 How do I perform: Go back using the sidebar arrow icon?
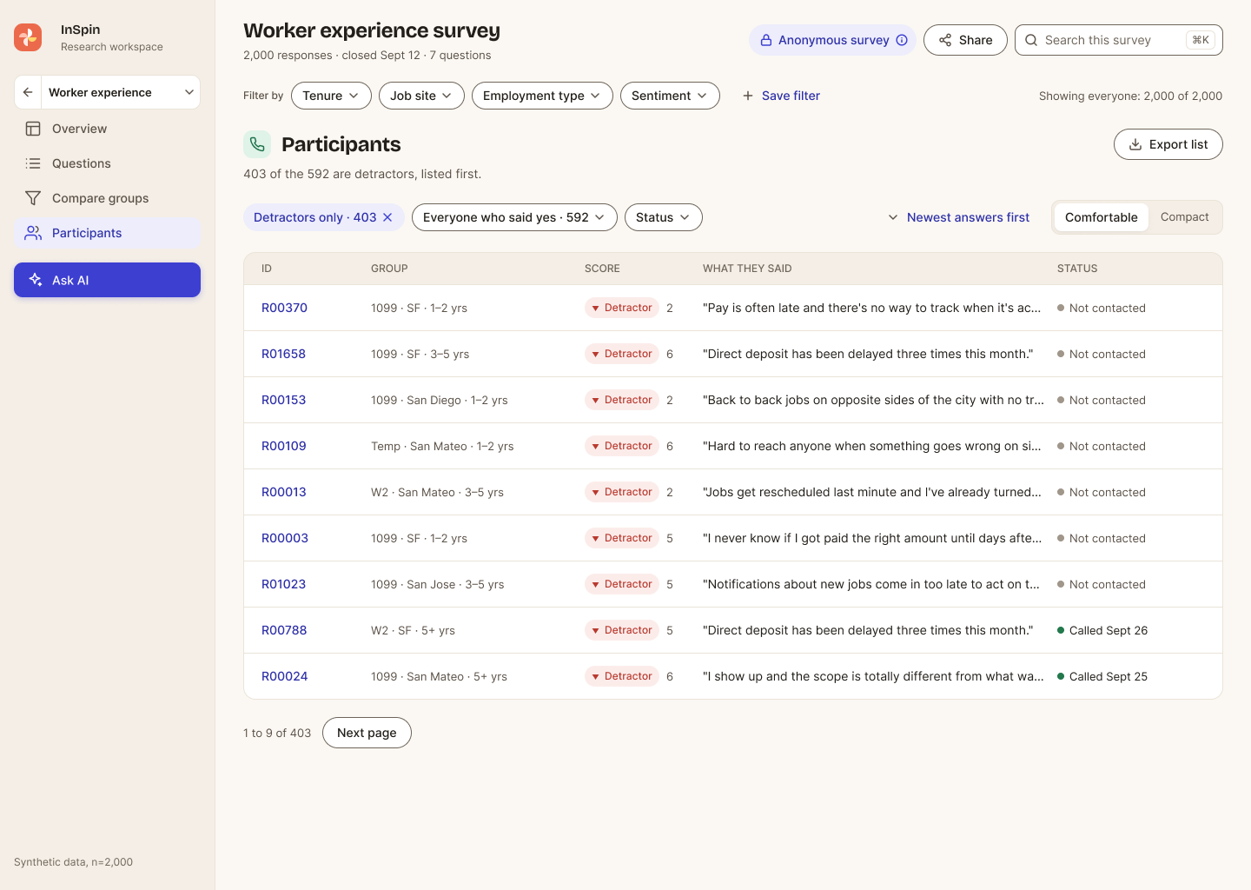[x=28, y=92]
